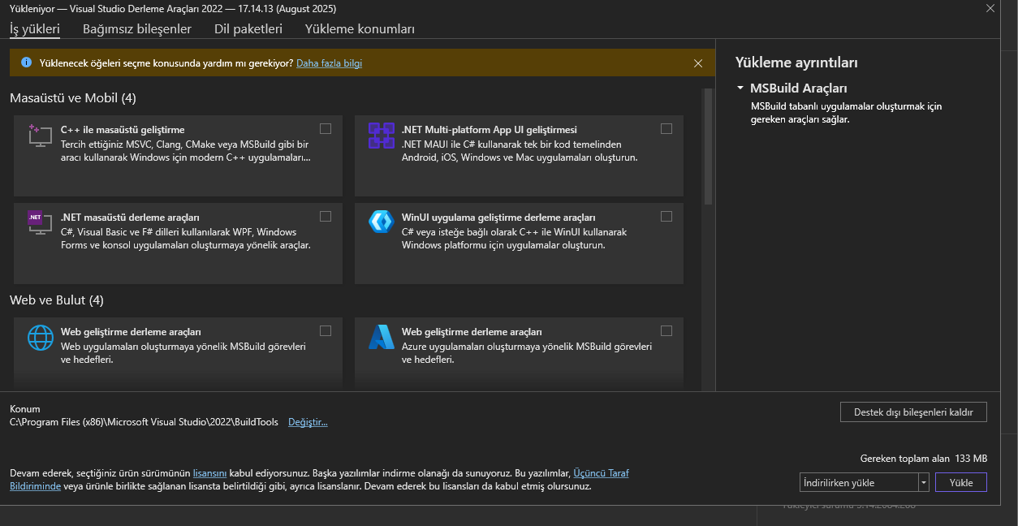Click the workloads list vertical scrollbar
Viewport: 1018px width, 526px height.
click(708, 146)
